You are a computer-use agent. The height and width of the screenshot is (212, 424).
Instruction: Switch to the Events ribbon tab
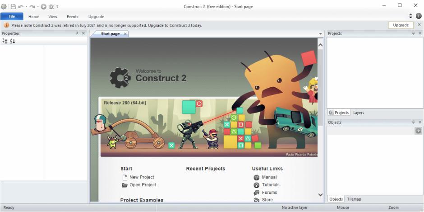[73, 17]
